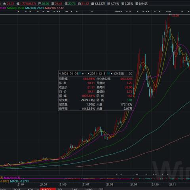Click the (243日) day count label
The image size is (190, 190).
(x=119, y=74)
